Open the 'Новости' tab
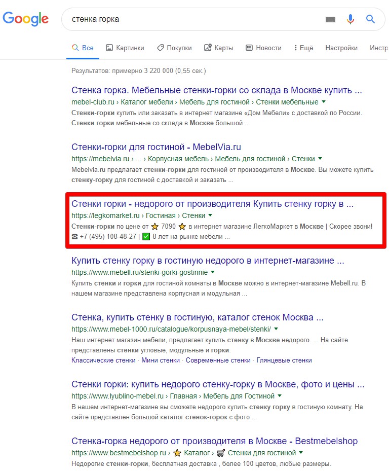 pos(263,48)
